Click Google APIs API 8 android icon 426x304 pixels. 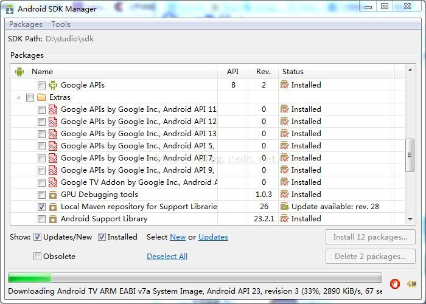[53, 85]
